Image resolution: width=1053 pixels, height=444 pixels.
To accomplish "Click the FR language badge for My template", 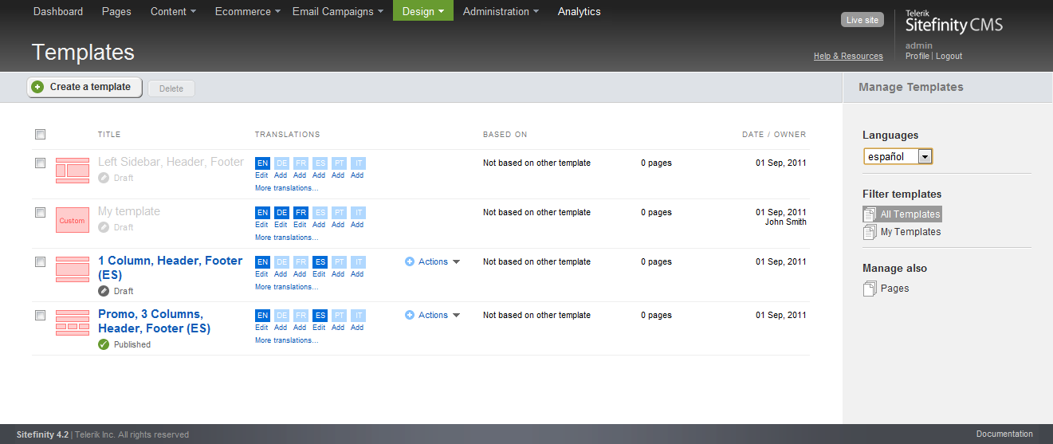I will (x=300, y=213).
